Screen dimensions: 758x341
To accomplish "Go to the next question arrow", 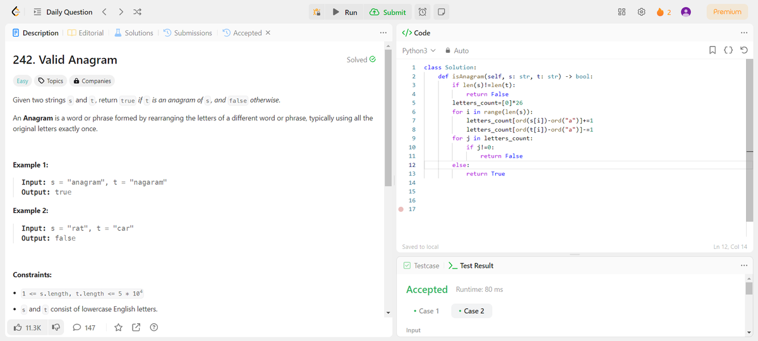I will [x=121, y=12].
